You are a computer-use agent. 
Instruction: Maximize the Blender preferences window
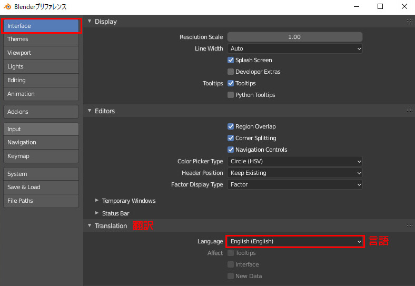click(x=380, y=7)
